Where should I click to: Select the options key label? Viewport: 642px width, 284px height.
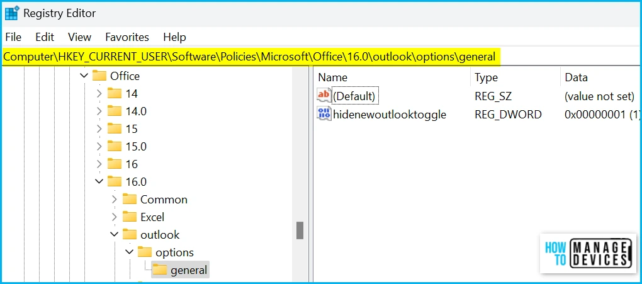pyautogui.click(x=174, y=253)
